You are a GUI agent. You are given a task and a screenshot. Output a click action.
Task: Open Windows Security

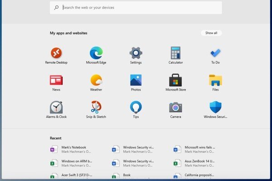click(215, 110)
